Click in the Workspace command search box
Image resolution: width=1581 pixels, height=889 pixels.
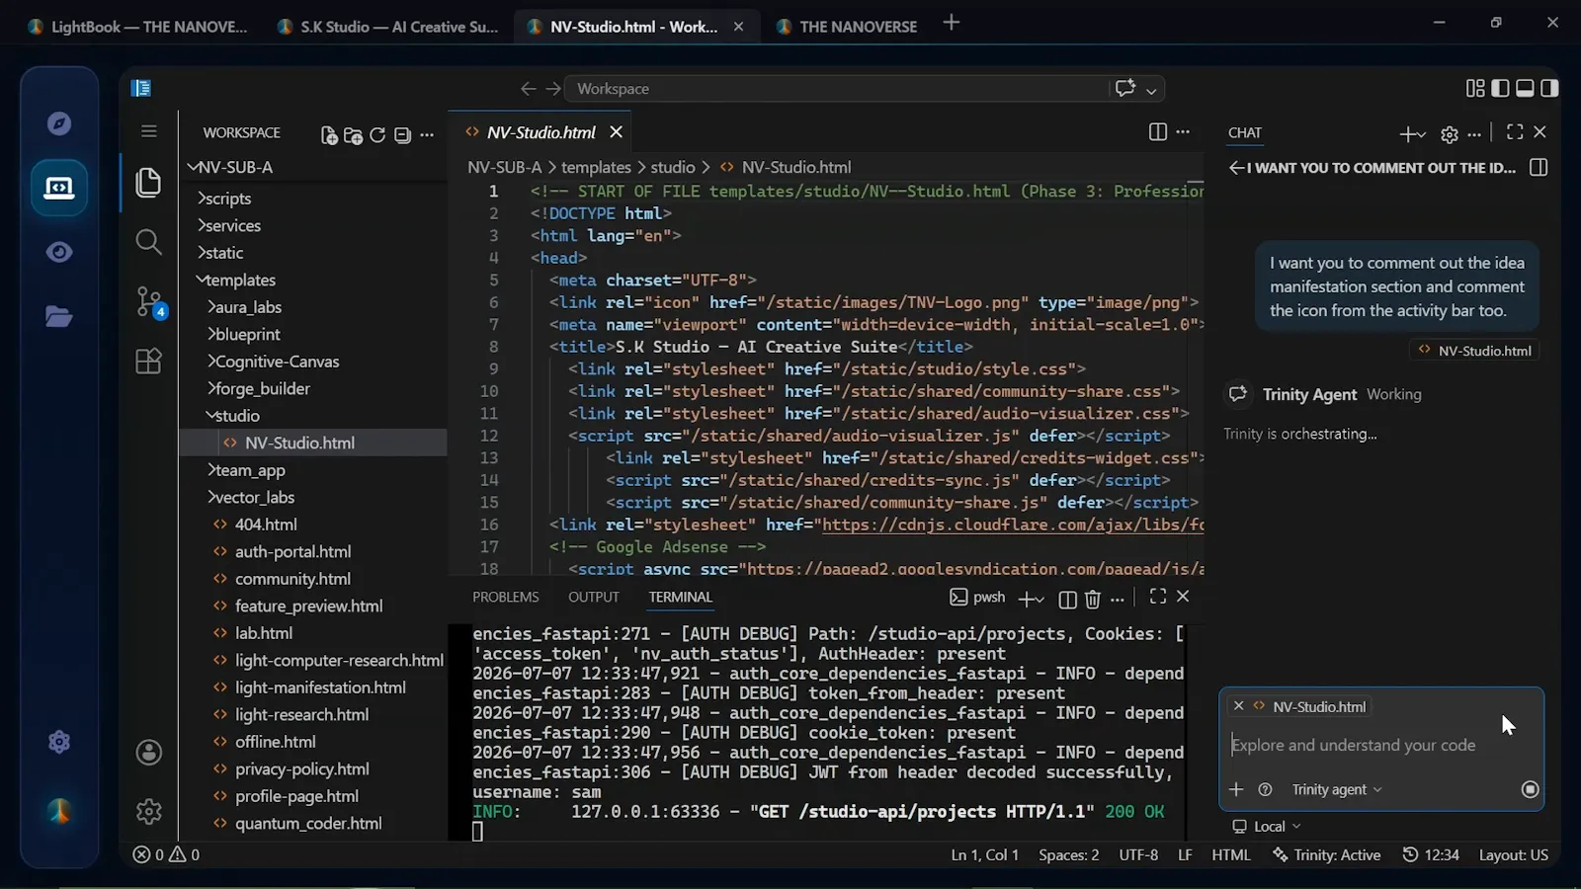point(839,89)
